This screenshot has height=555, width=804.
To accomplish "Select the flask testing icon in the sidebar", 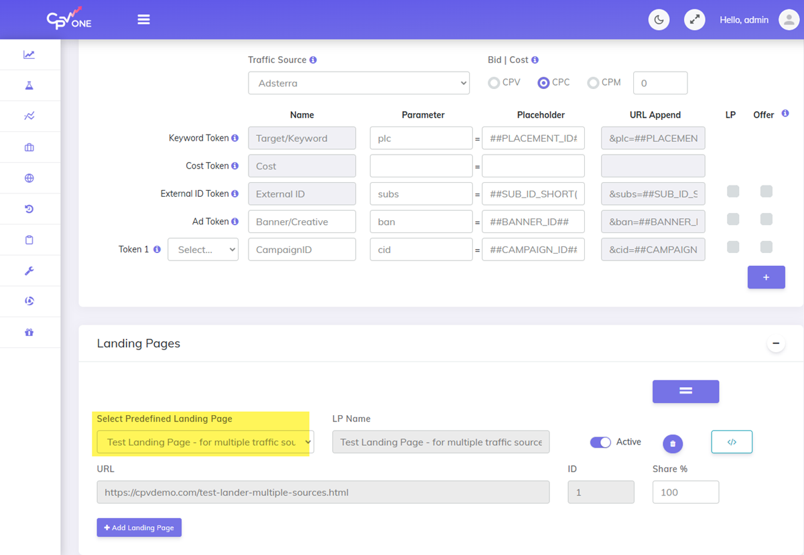I will 30,85.
